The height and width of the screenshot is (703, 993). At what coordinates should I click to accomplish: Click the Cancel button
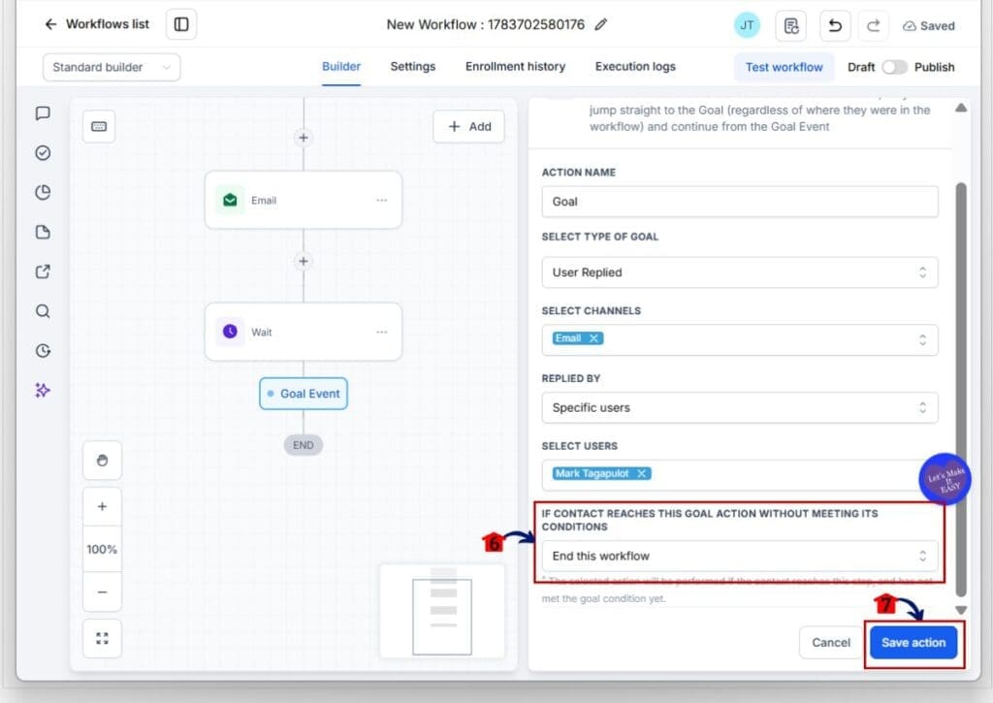(x=831, y=643)
